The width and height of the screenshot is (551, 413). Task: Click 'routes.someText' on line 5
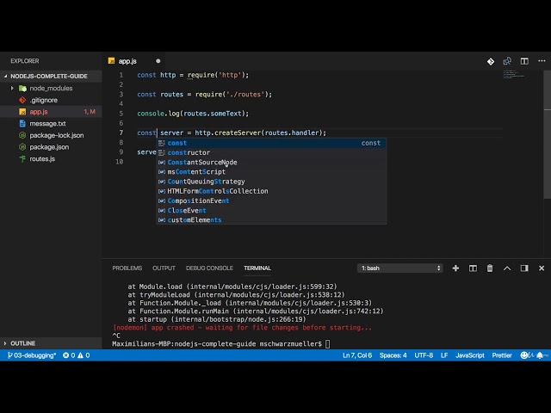point(214,114)
